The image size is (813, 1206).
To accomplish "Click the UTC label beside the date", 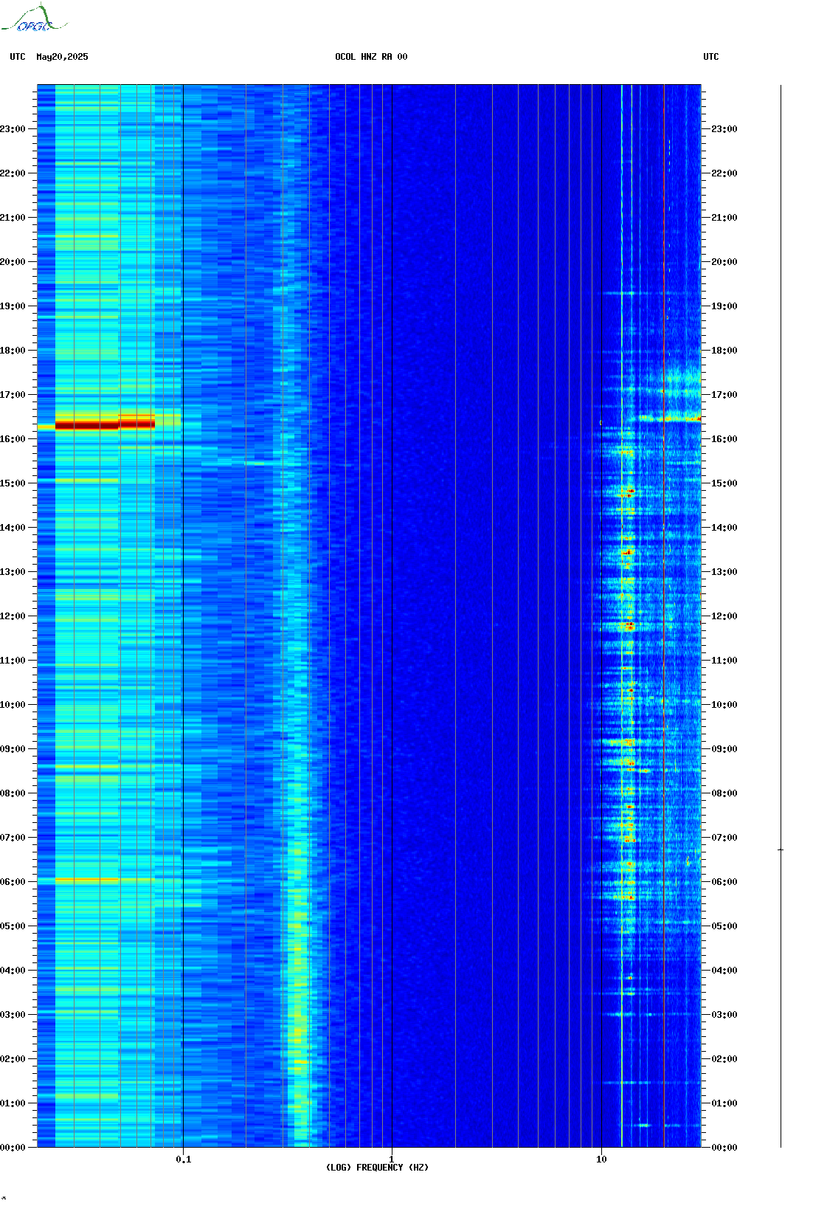I will click(18, 57).
